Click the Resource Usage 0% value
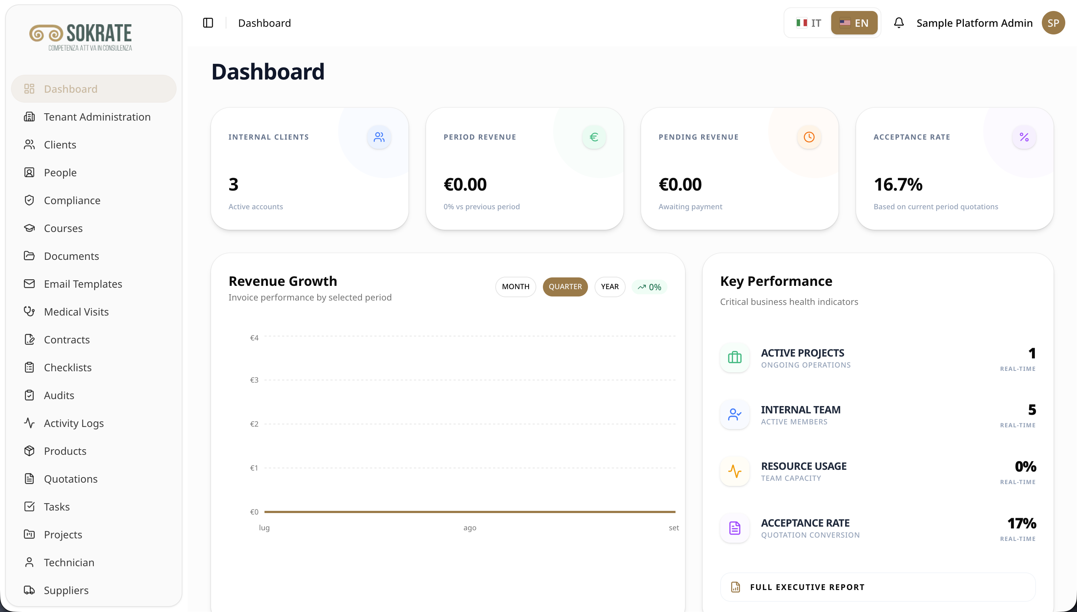This screenshot has width=1077, height=612. click(1025, 466)
